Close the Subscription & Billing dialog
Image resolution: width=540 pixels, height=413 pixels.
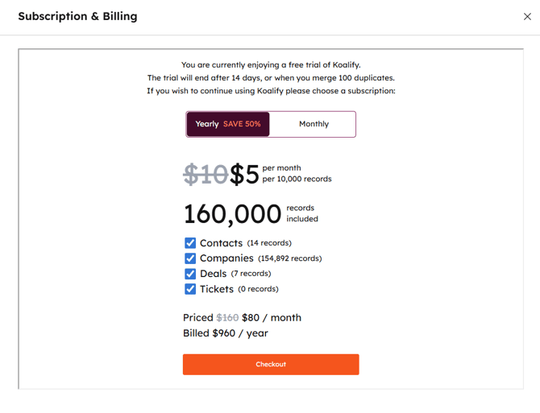(x=527, y=16)
